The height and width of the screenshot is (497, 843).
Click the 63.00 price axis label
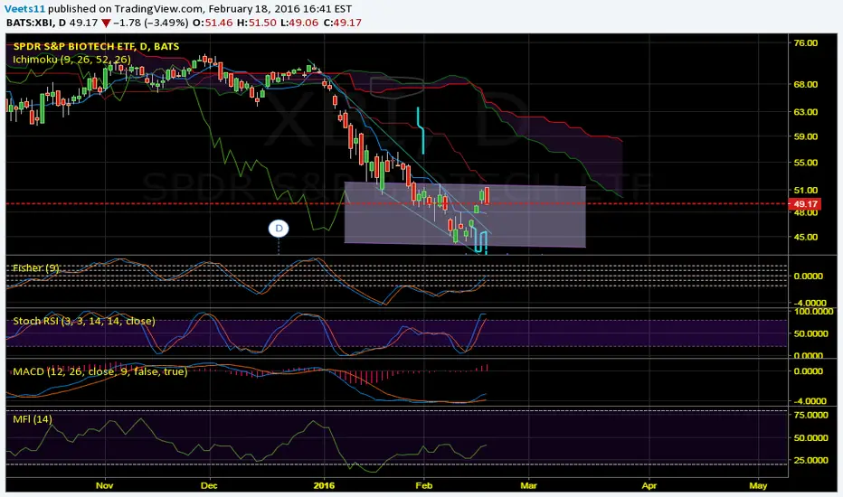pyautogui.click(x=805, y=112)
